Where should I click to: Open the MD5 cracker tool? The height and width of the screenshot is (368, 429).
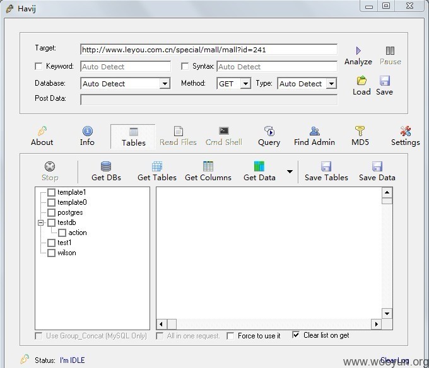click(x=360, y=136)
